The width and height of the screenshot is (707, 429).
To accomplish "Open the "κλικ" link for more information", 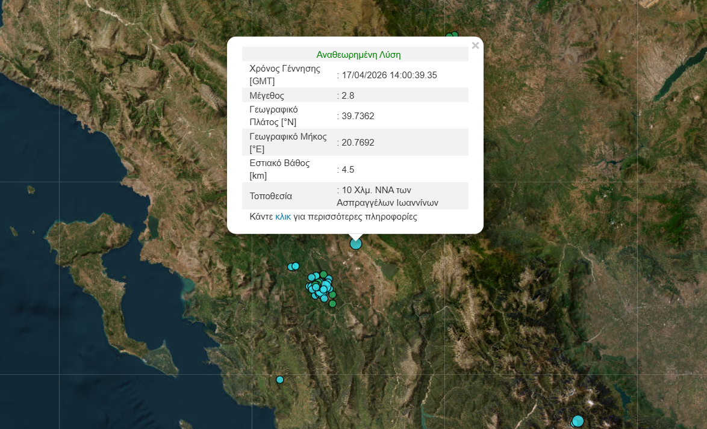I will 283,217.
